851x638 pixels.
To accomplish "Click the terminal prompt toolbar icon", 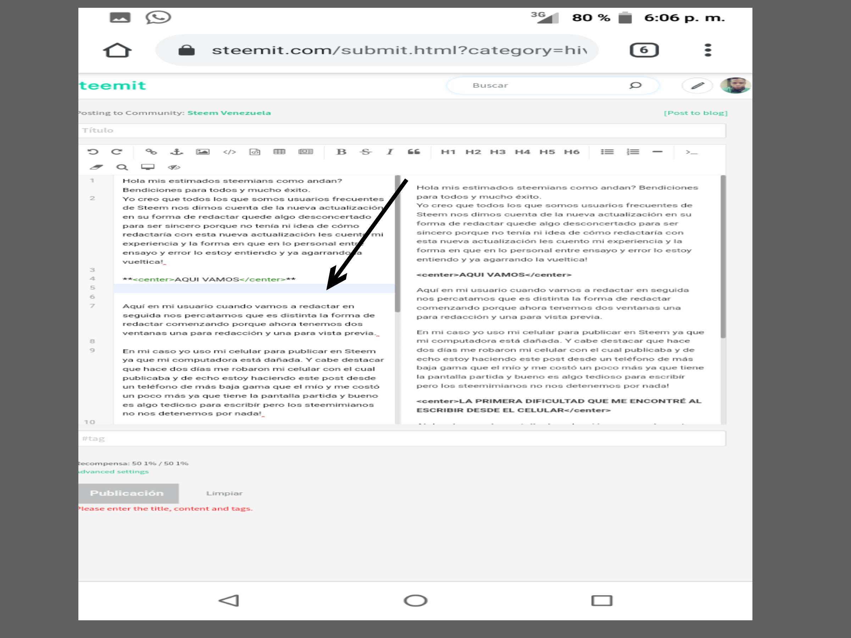I will point(691,152).
